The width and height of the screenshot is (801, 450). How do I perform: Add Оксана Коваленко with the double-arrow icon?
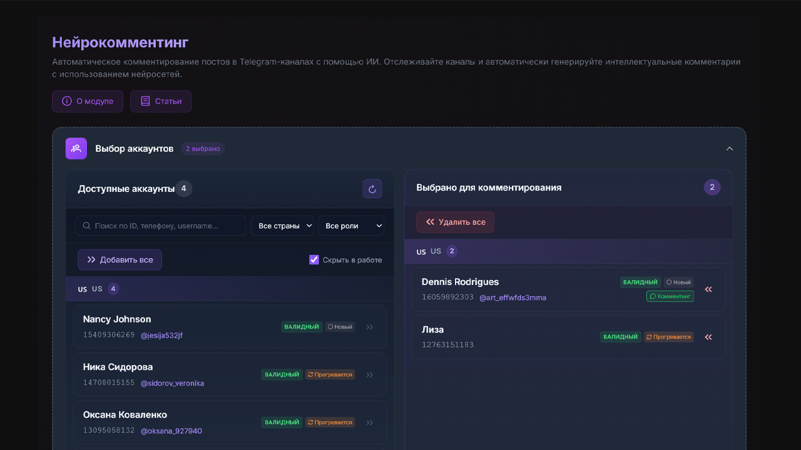pos(370,422)
